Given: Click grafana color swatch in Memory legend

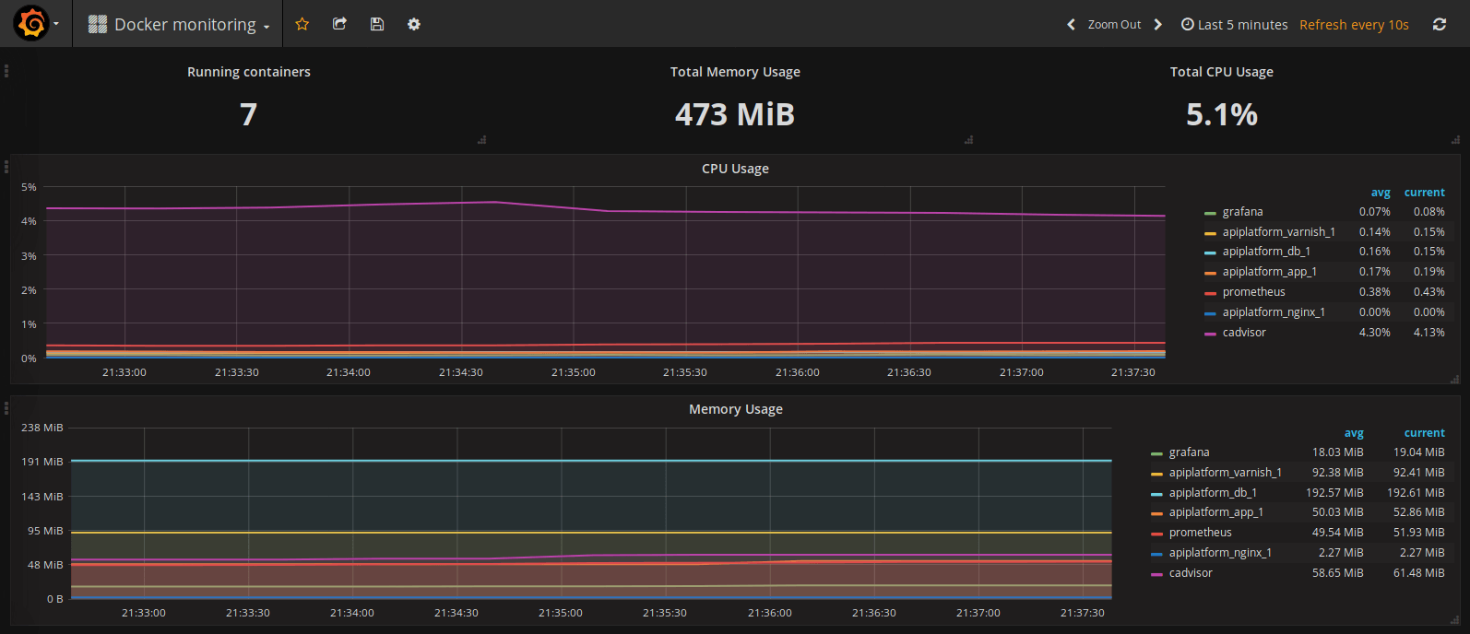Looking at the screenshot, I should click(1156, 453).
